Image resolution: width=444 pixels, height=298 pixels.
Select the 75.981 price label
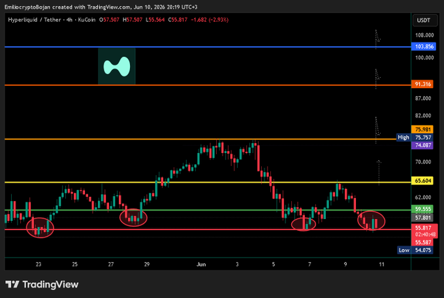[422, 129]
